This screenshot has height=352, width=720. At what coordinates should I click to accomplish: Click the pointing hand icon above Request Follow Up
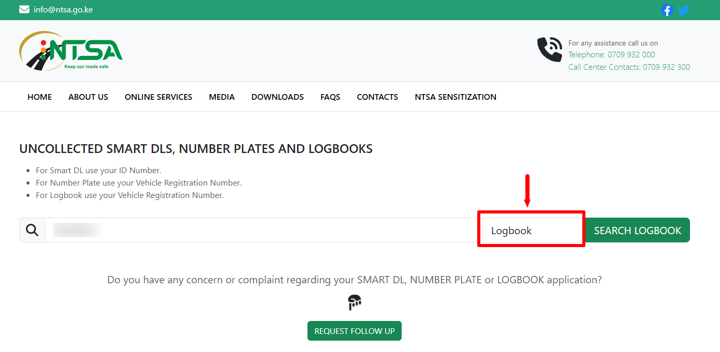click(355, 302)
